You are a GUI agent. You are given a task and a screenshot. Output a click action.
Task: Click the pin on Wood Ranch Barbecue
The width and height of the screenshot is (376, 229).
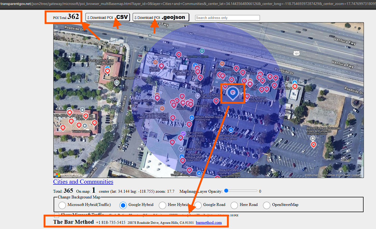161,66
